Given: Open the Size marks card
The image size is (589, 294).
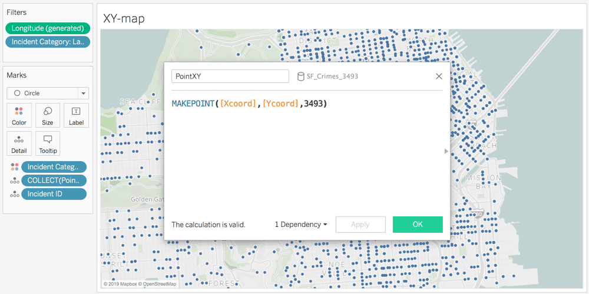Looking at the screenshot, I should click(x=48, y=115).
